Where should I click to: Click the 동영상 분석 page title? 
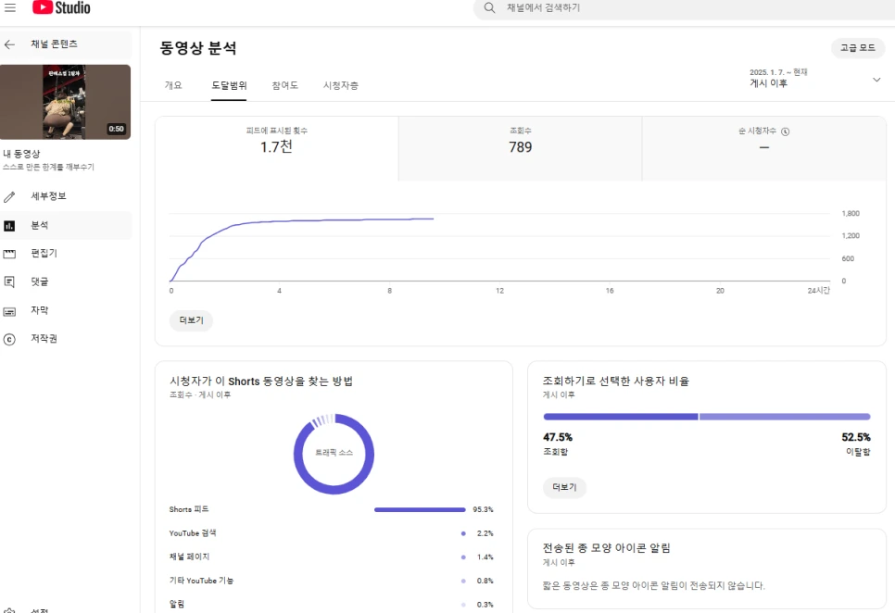pos(198,48)
